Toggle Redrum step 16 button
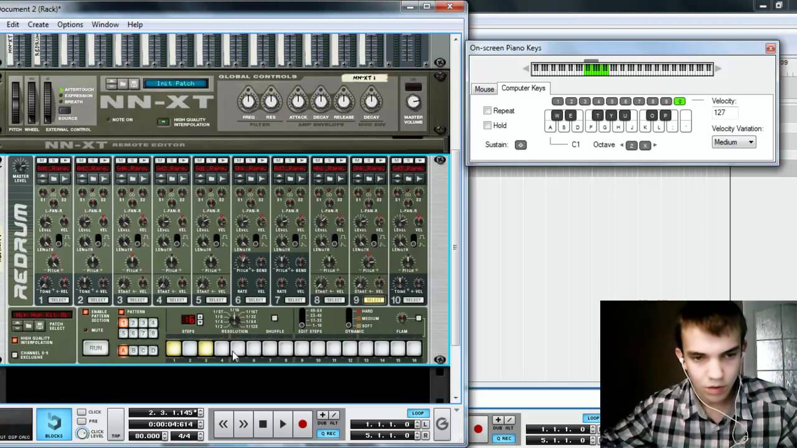The height and width of the screenshot is (448, 797). (414, 349)
